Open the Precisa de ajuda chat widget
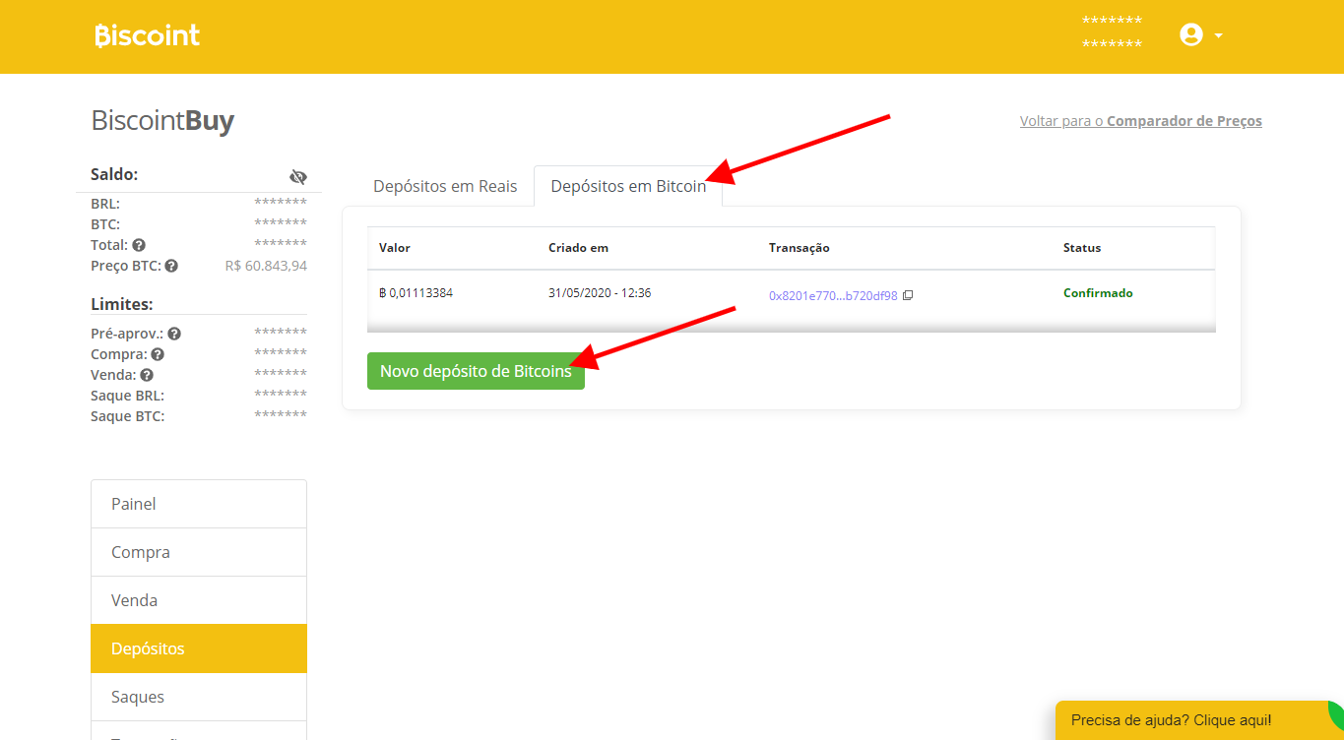 tap(1199, 720)
